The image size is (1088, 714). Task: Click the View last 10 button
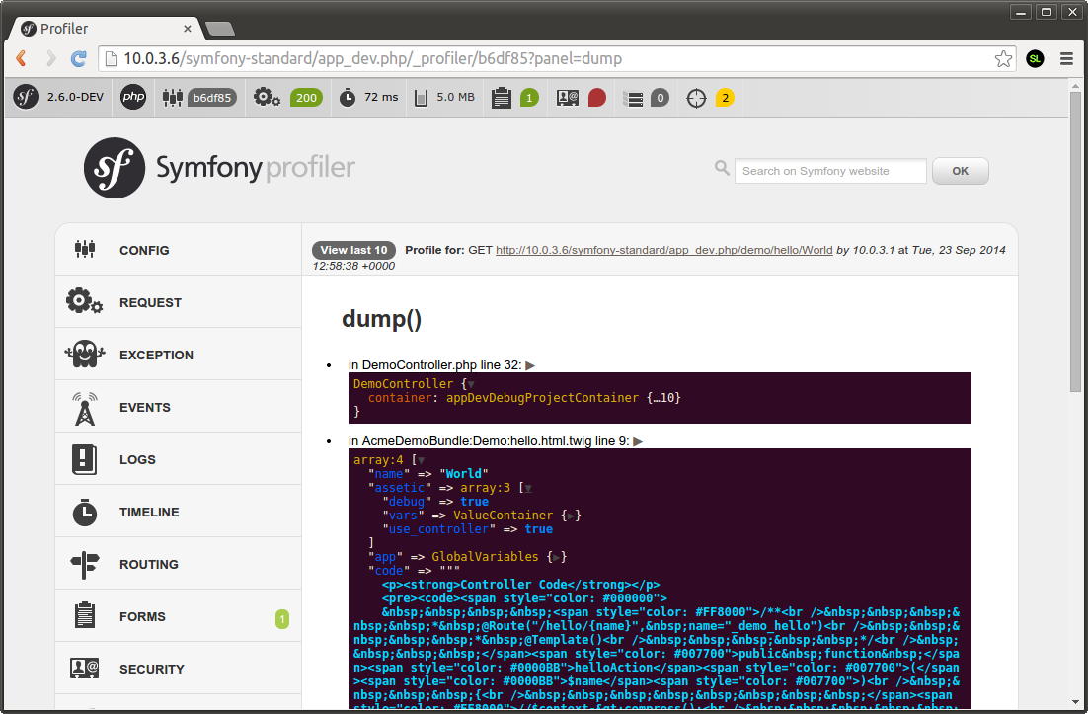[354, 250]
